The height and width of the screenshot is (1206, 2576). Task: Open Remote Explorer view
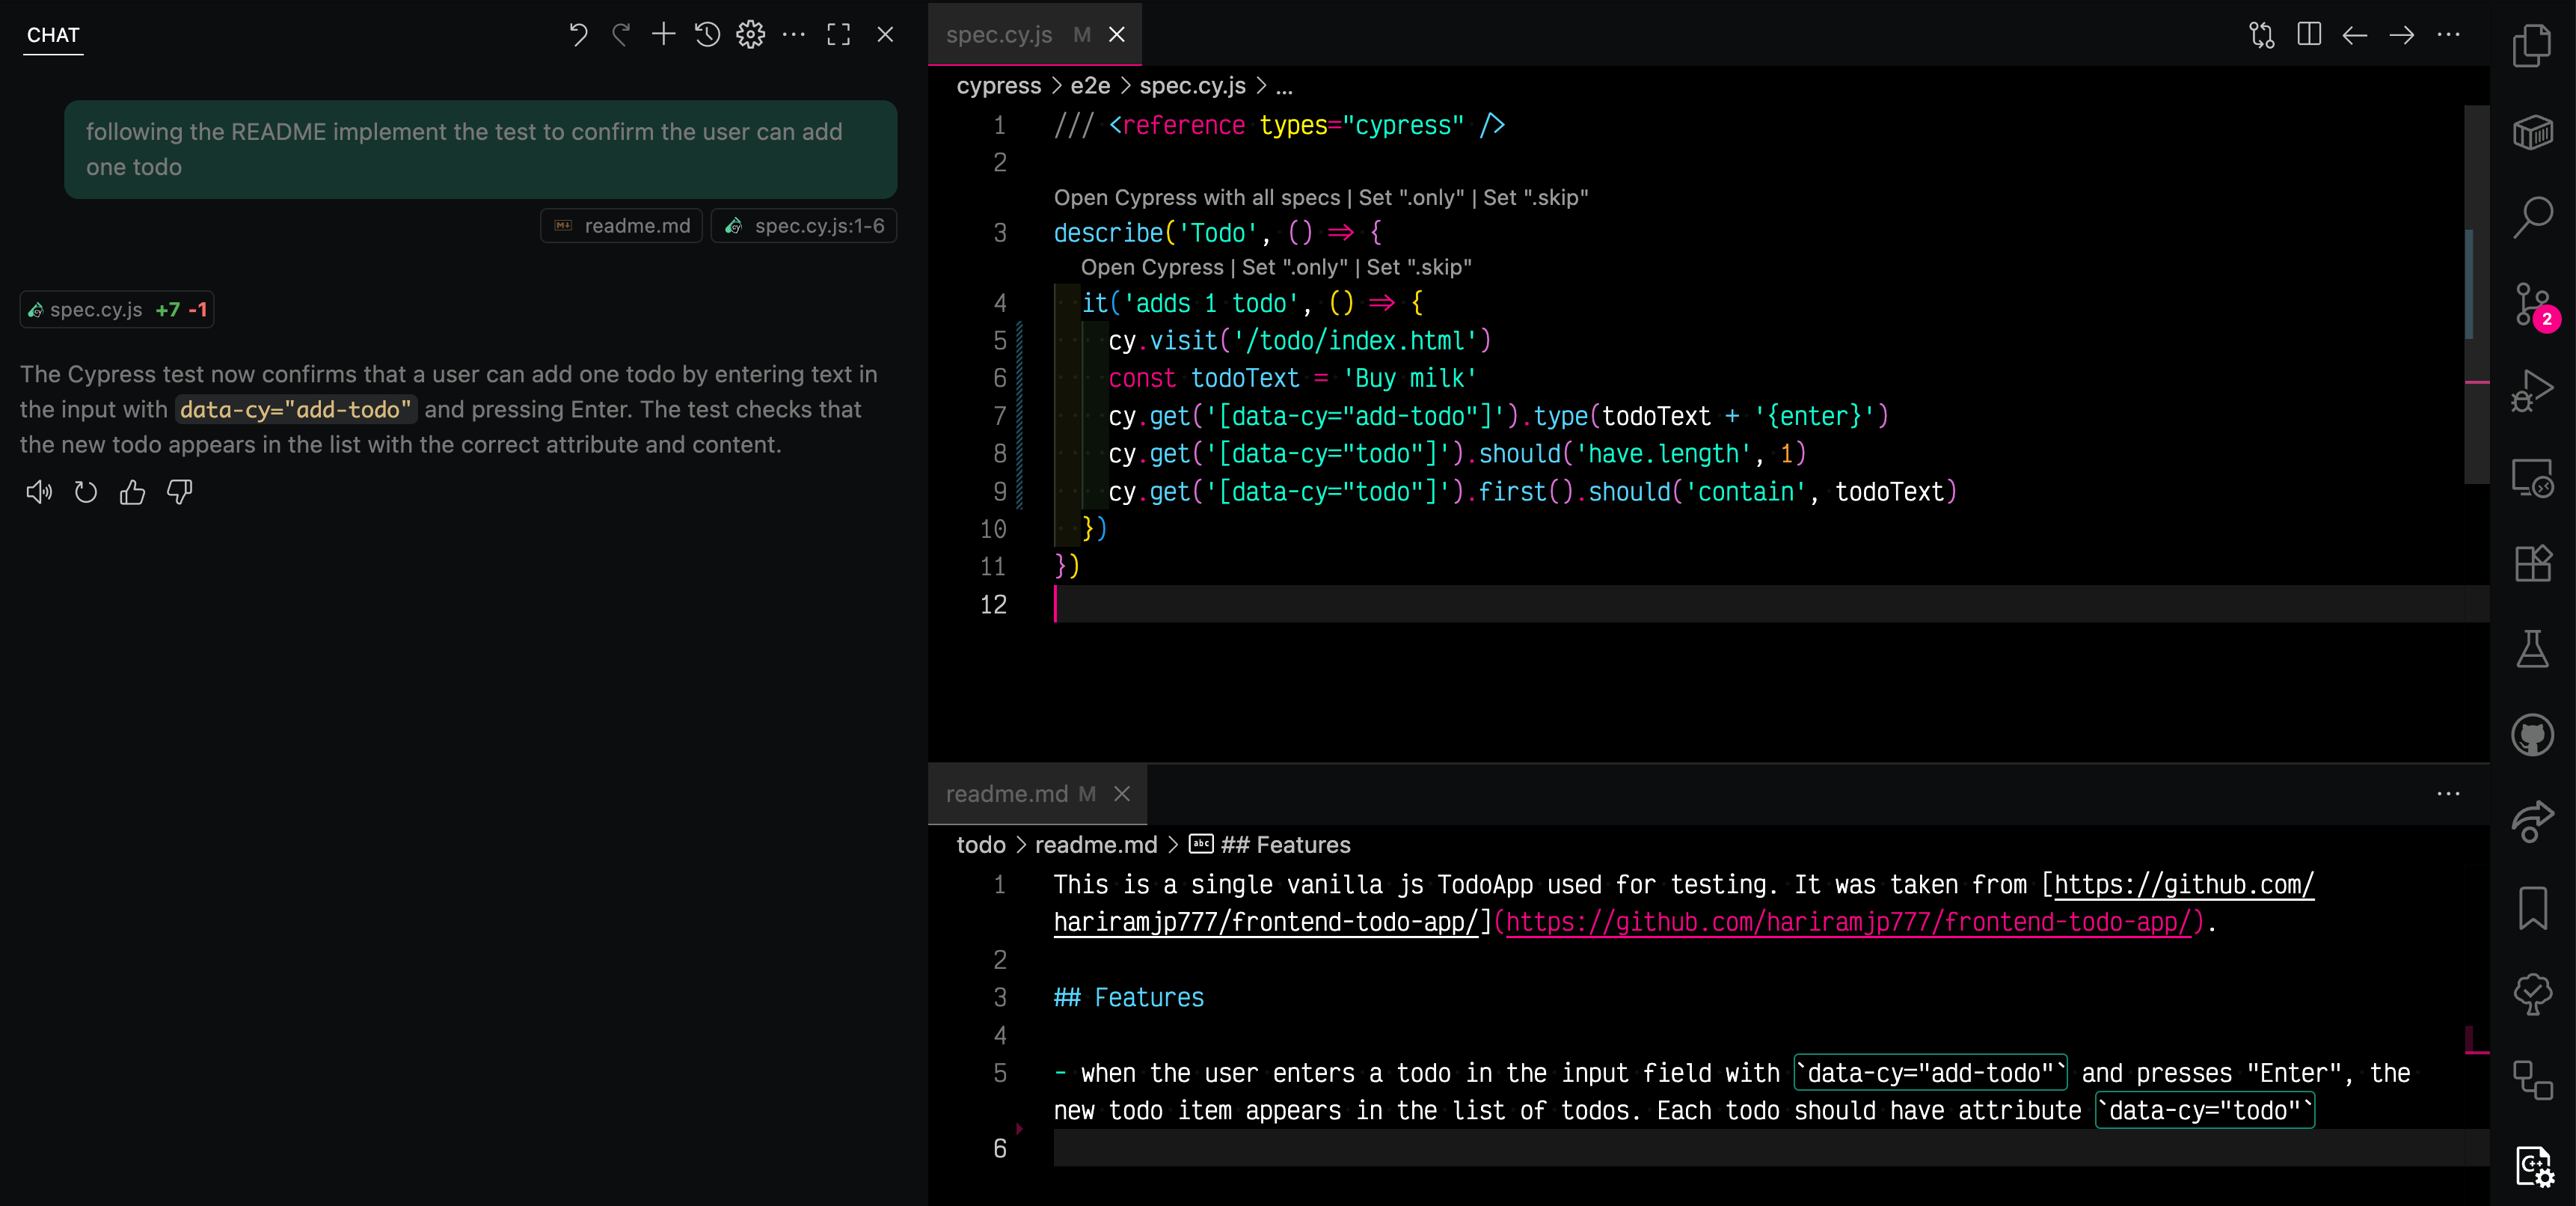coord(2532,477)
